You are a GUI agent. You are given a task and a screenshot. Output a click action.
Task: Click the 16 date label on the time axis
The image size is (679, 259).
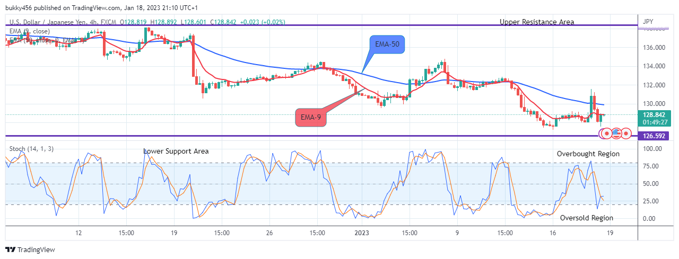coord(553,233)
